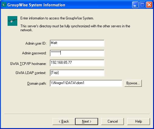Focus the Domain path text box
154x129 pixels.
[86, 83]
